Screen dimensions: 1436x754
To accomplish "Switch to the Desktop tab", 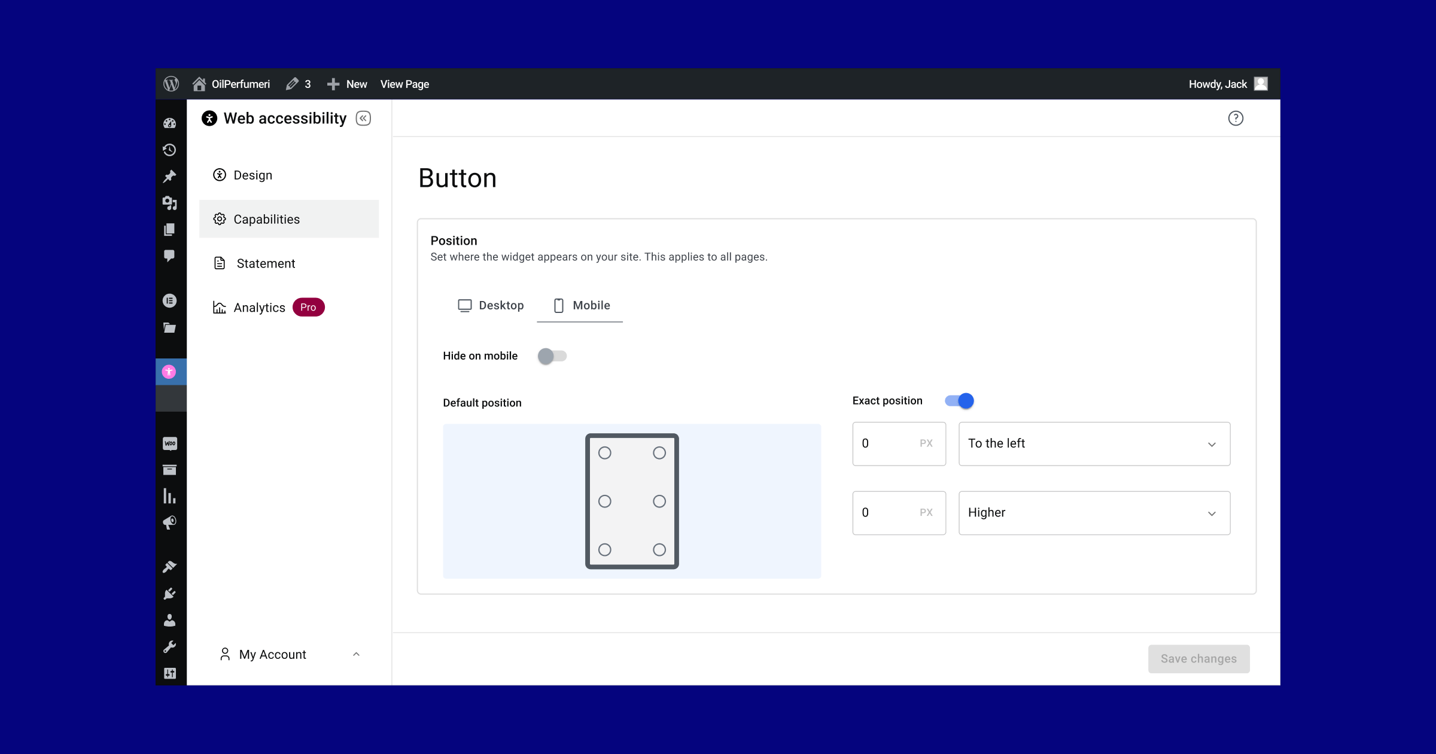I will click(x=491, y=306).
